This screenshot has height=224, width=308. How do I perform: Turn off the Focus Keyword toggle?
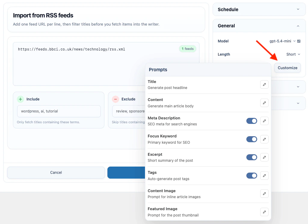pyautogui.click(x=252, y=139)
